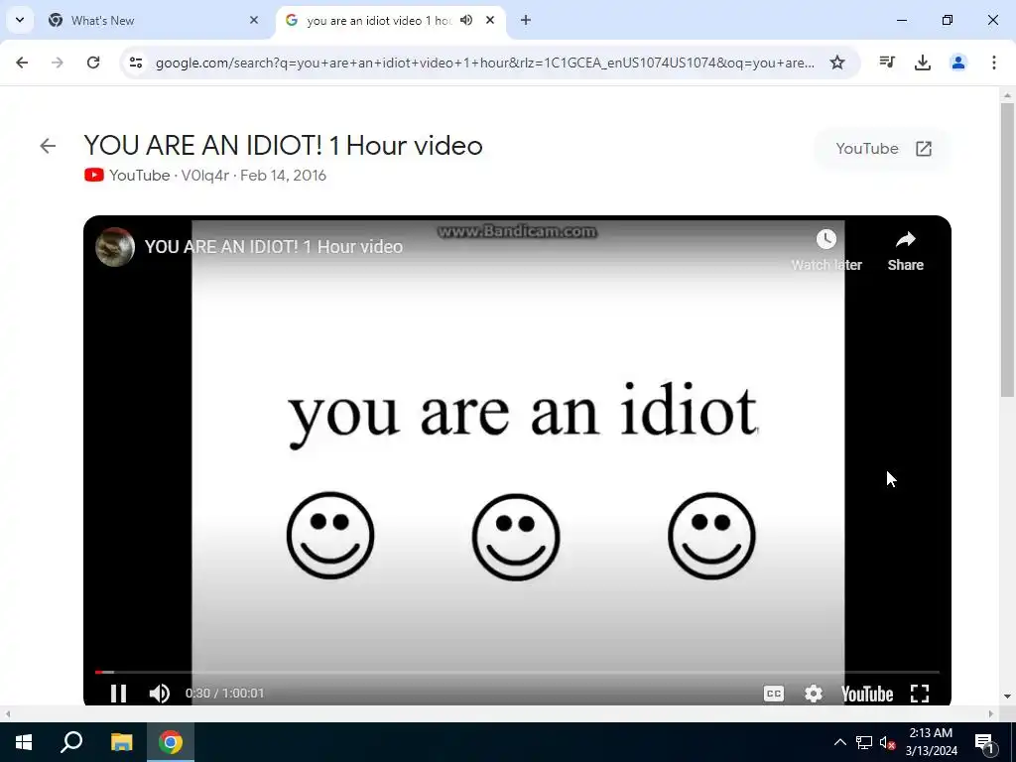The height and width of the screenshot is (762, 1016).
Task: Toggle closed captions
Action: [774, 694]
